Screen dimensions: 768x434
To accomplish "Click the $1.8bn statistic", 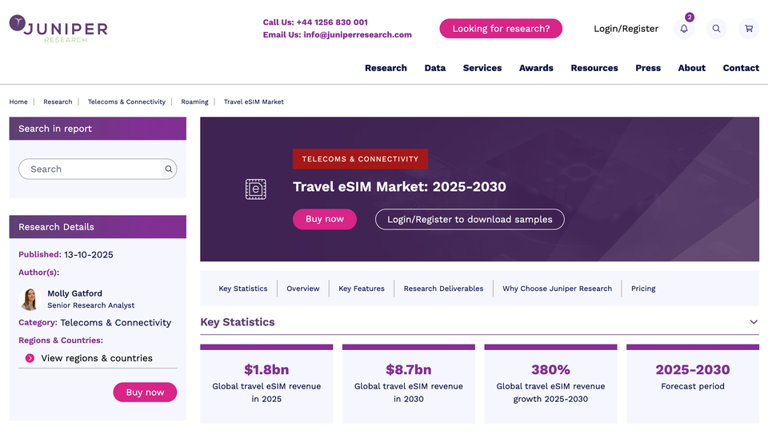I will click(266, 369).
